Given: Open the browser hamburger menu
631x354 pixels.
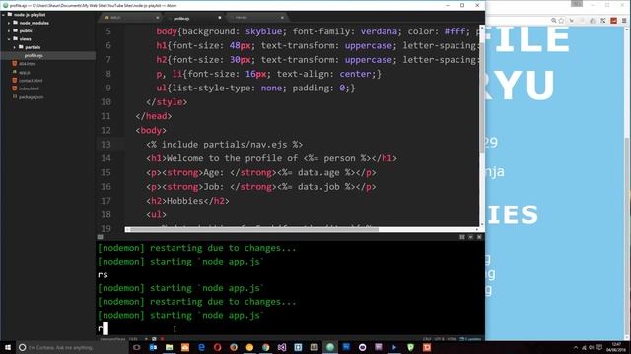Looking at the screenshot, I should tap(624, 20).
